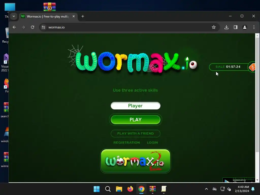Open Chrome downloads
This screenshot has height=195, width=260.
[x=226, y=27]
